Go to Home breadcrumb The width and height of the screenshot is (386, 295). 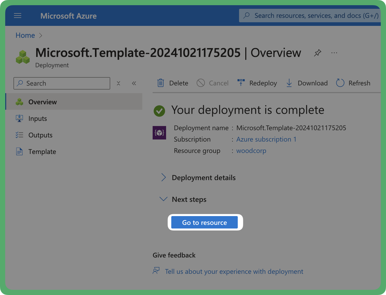pos(25,35)
